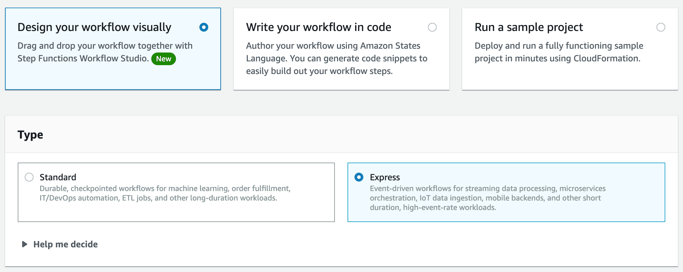Select the 'Run a sample project' radio button

[661, 27]
